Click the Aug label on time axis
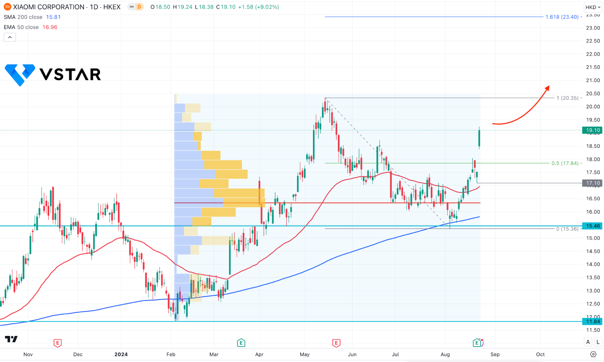604x362 pixels. point(445,354)
